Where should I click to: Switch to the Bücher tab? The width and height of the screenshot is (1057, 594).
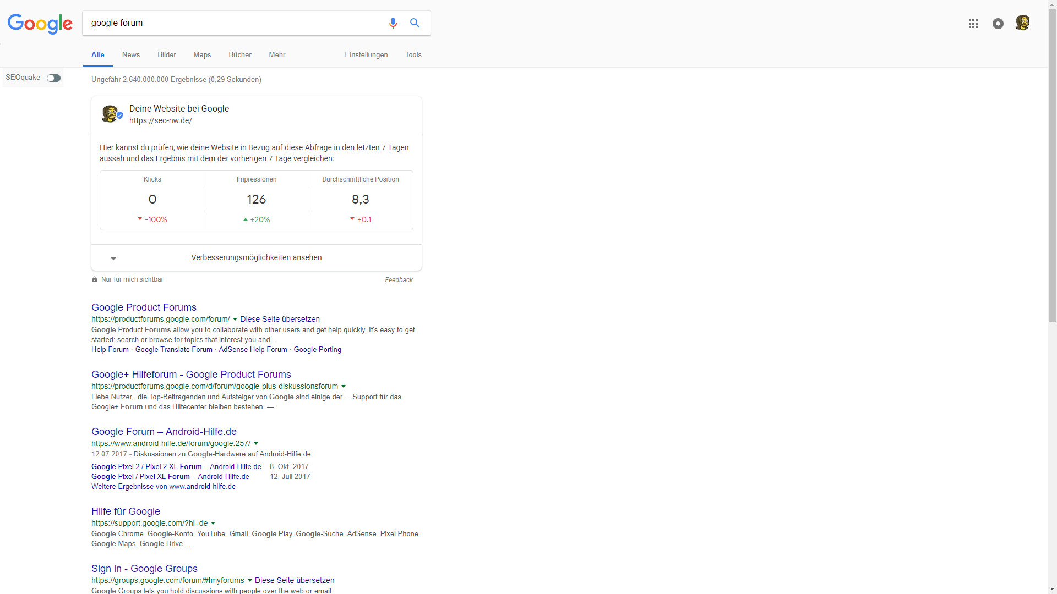coord(240,55)
